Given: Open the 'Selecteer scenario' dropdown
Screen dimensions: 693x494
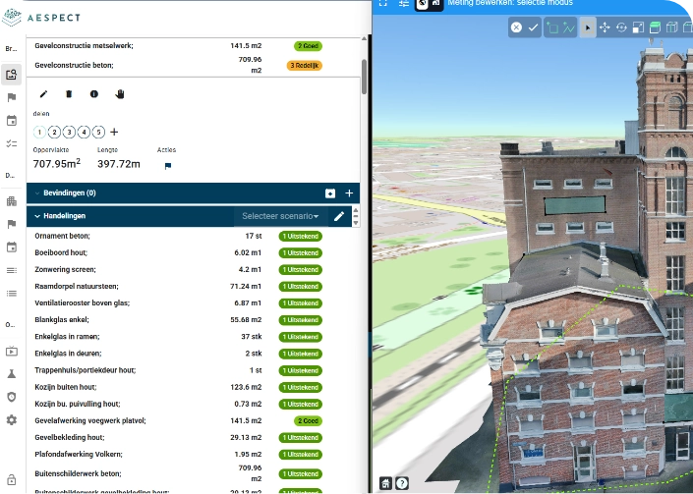Looking at the screenshot, I should (x=282, y=216).
